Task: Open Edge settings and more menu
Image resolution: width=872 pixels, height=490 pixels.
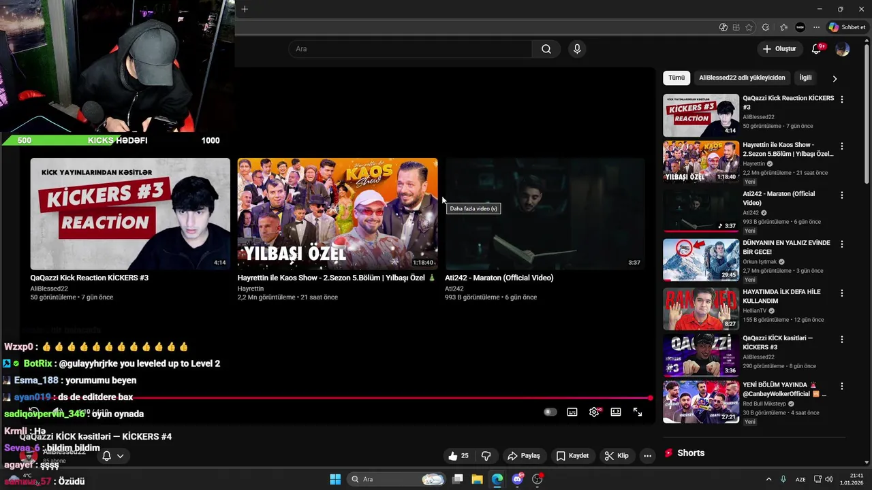Action: 816,27
